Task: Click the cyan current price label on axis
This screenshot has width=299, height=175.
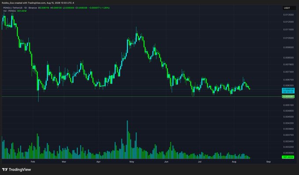Action: click(288, 91)
